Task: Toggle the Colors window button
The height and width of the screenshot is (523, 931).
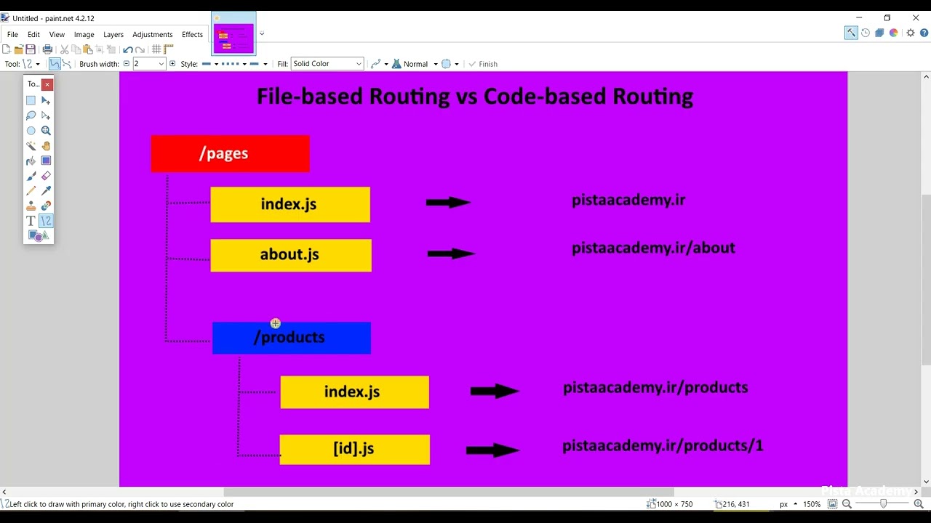Action: coord(893,33)
